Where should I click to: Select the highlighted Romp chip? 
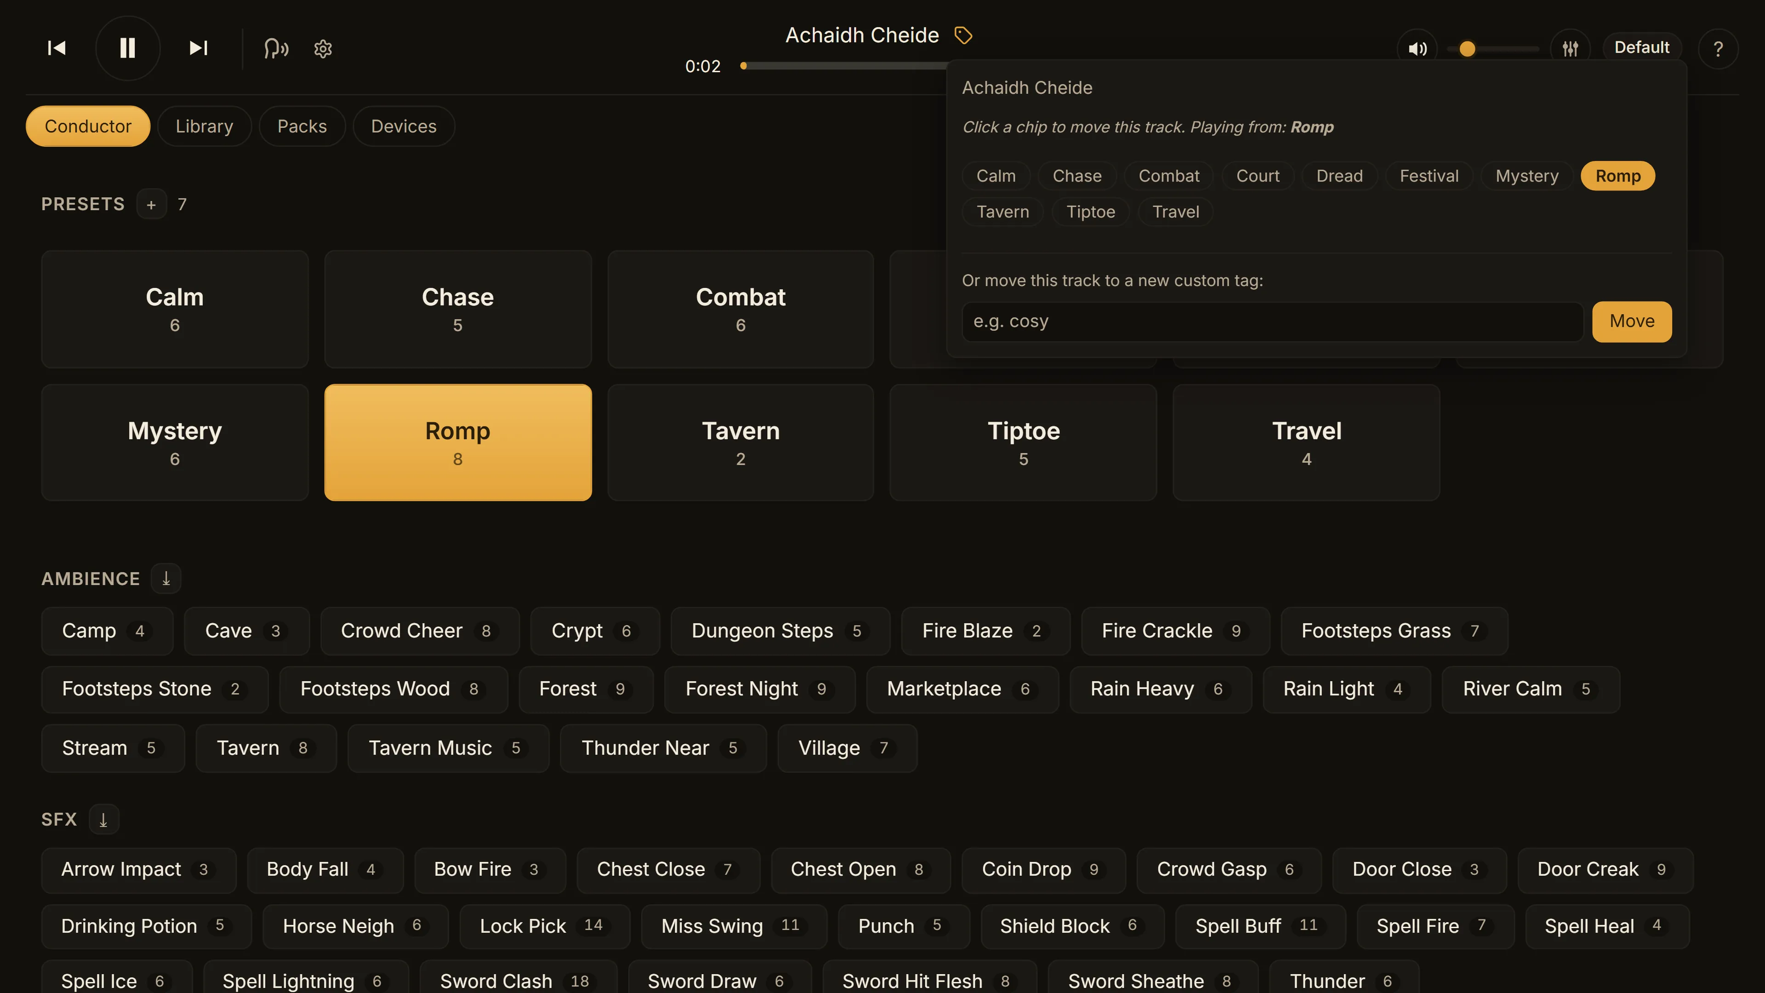1618,176
